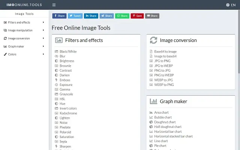This screenshot has height=150, width=240.
Task: Click the lines icon beside HSL
Action: (56, 99)
